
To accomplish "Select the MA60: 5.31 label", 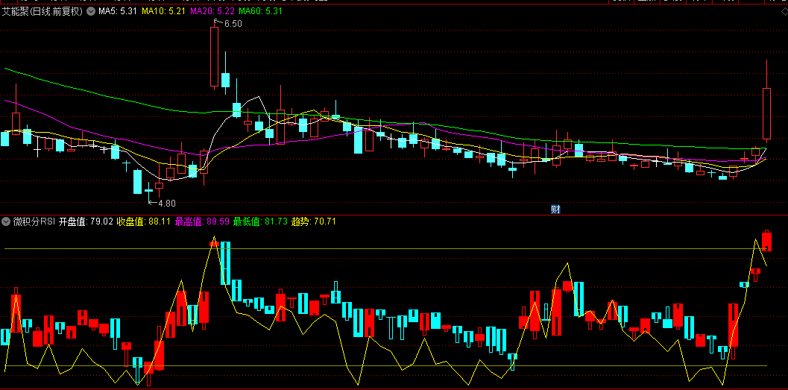I will 261,11.
